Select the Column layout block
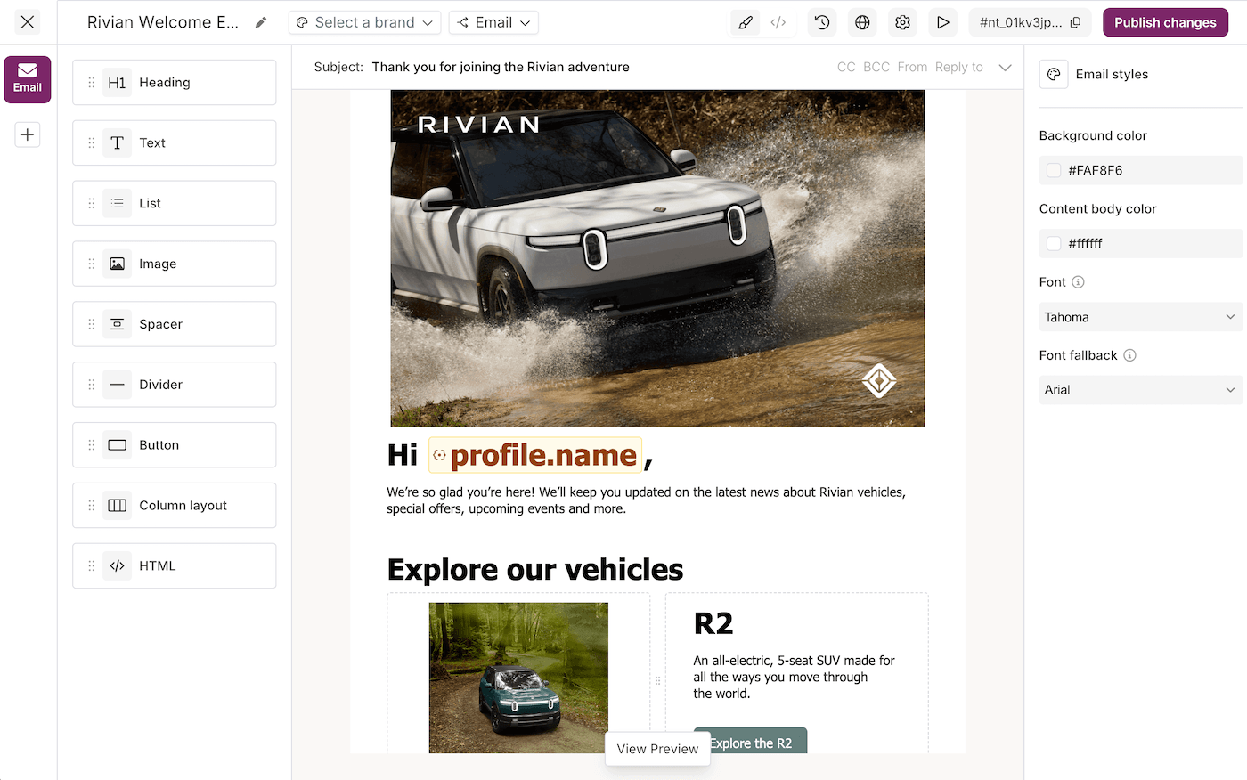Screen dimensions: 1247x780 click(x=175, y=505)
